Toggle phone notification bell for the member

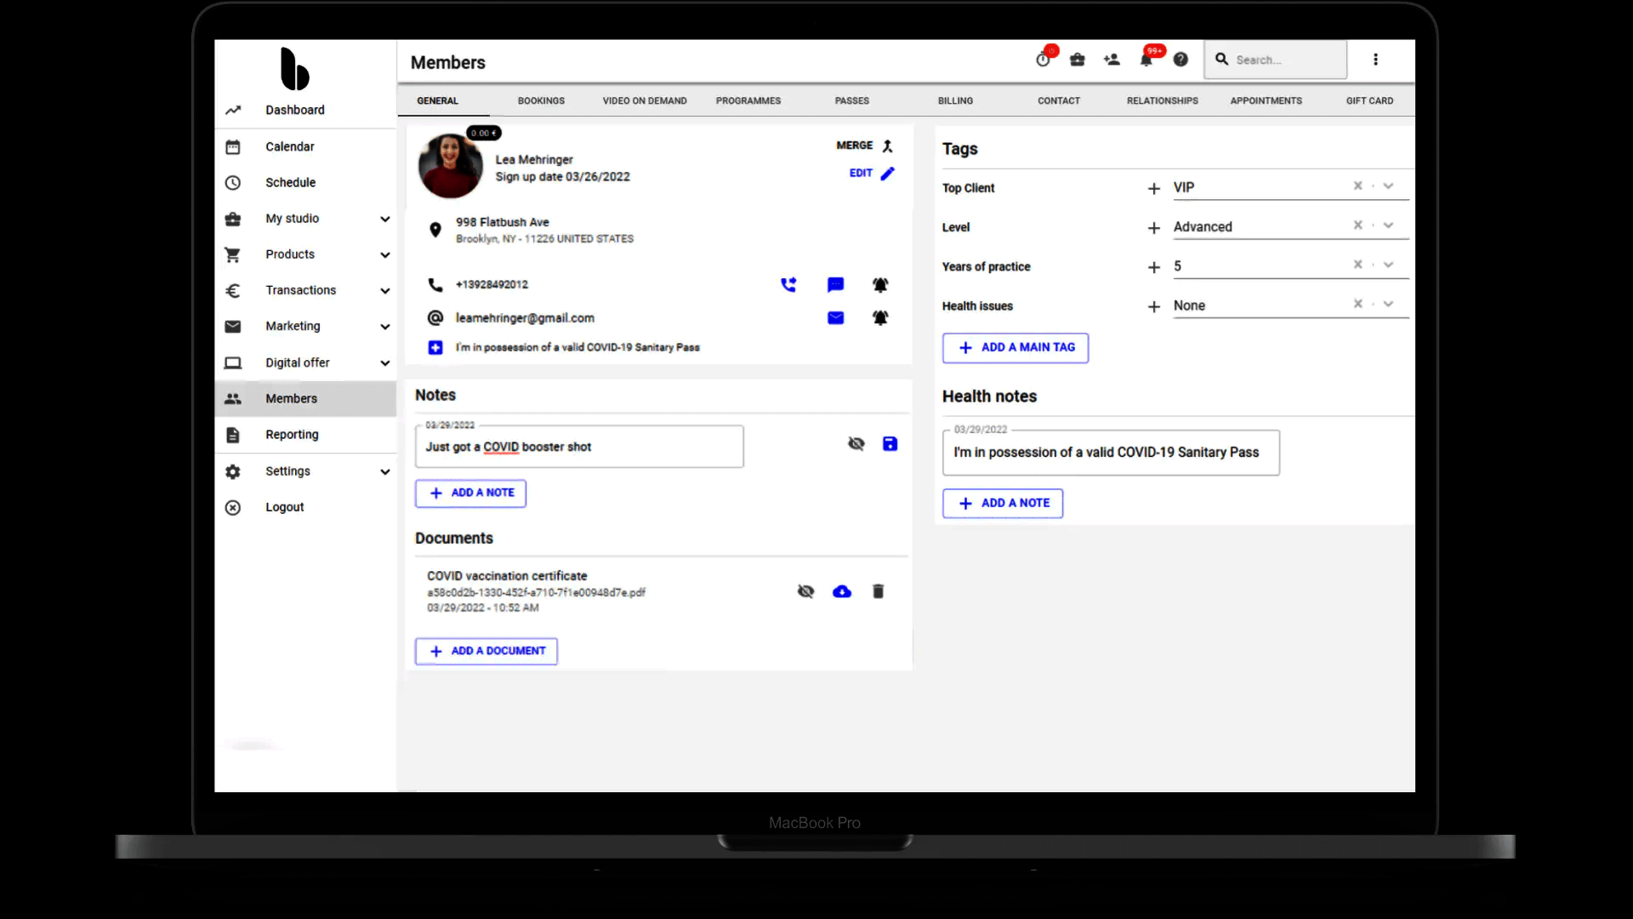(x=880, y=284)
